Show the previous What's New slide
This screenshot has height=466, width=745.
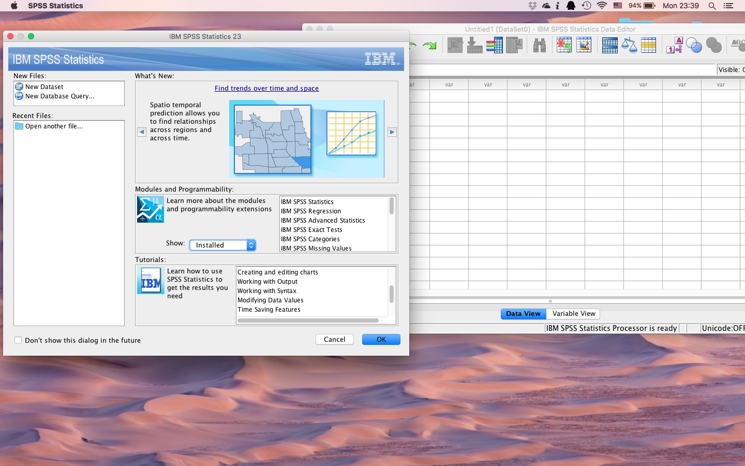coord(142,132)
